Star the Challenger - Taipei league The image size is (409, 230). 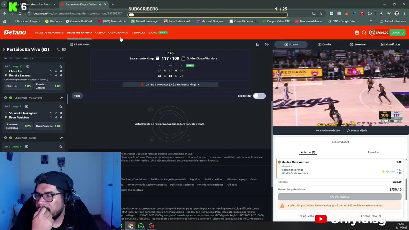click(x=5, y=138)
